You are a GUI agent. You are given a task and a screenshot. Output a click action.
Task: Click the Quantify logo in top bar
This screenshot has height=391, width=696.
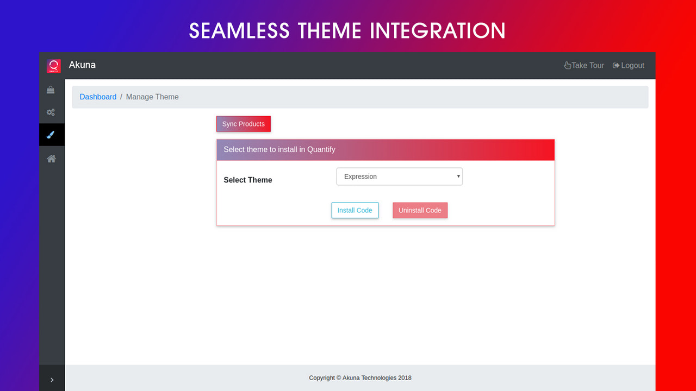click(x=53, y=65)
